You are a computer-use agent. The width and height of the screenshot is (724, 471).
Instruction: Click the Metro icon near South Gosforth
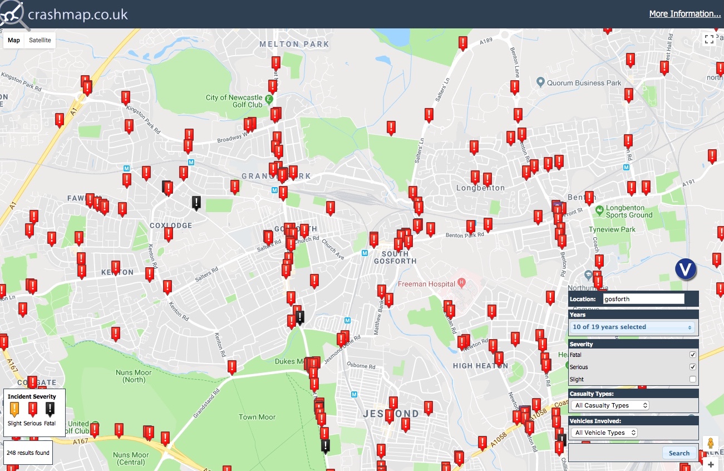(365, 253)
